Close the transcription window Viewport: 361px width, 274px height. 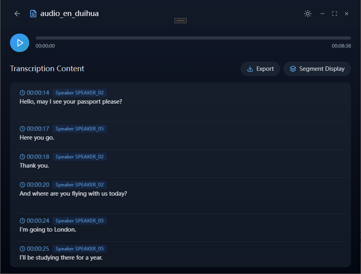pyautogui.click(x=347, y=14)
